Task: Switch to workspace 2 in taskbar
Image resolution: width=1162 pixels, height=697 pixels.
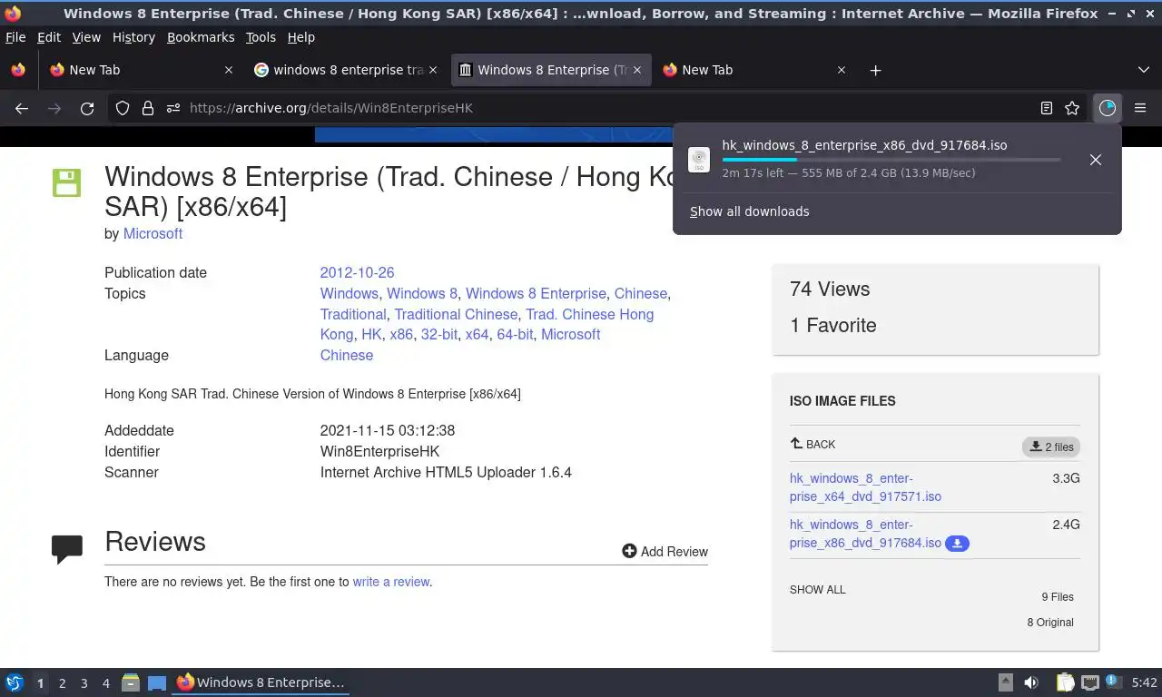Action: (x=62, y=682)
